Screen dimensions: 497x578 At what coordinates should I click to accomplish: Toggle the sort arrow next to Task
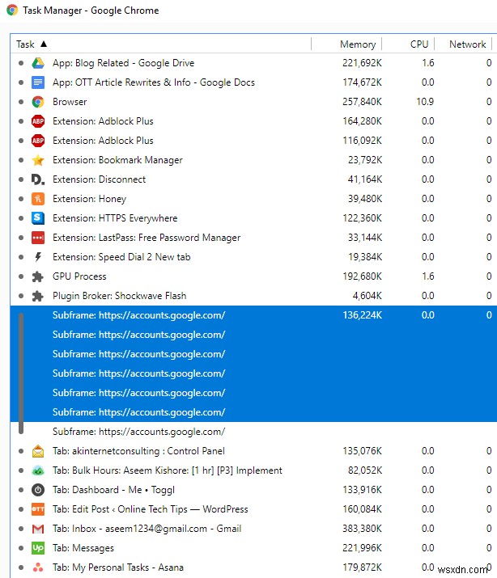44,44
